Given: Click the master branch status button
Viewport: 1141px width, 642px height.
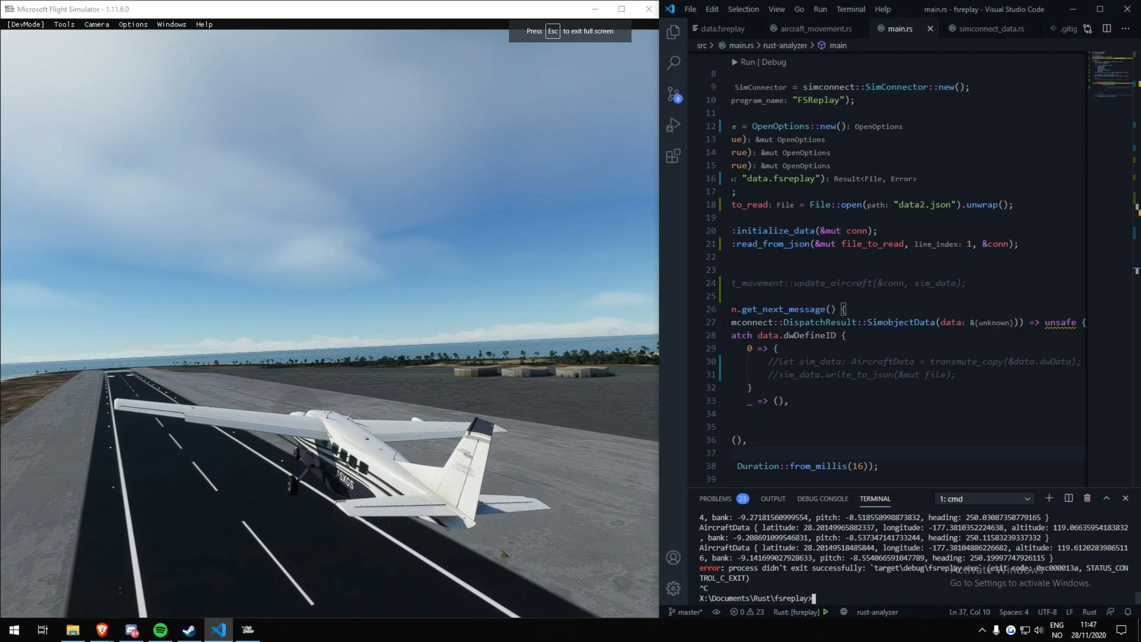Looking at the screenshot, I should pyautogui.click(x=685, y=612).
